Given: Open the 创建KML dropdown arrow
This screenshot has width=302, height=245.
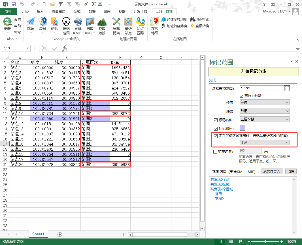Looking at the screenshot, I should [x=82, y=33].
